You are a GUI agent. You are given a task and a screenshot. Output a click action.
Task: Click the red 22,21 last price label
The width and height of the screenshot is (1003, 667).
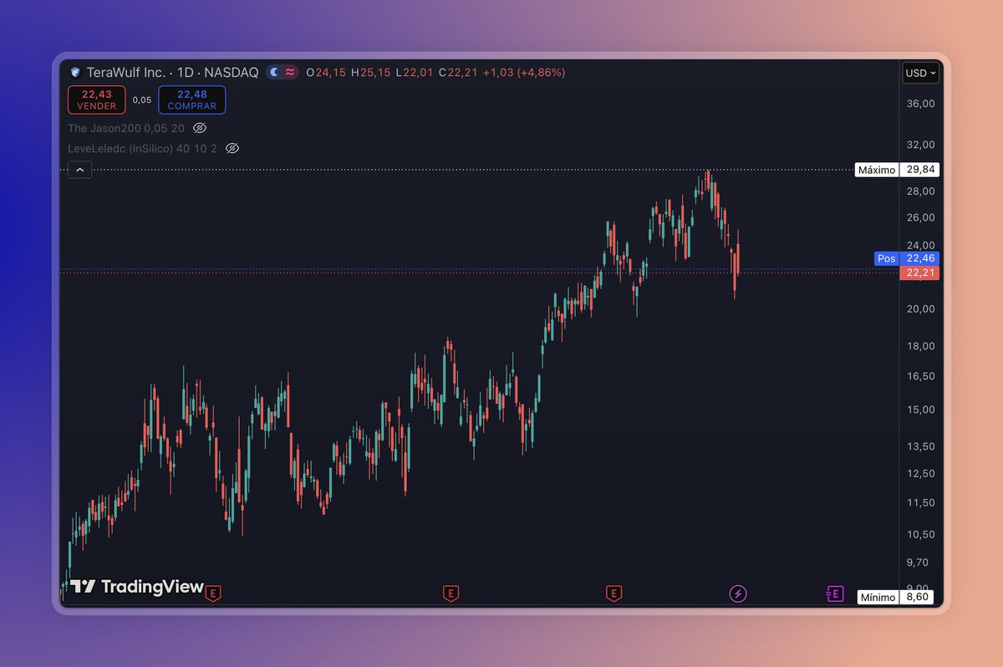(921, 272)
